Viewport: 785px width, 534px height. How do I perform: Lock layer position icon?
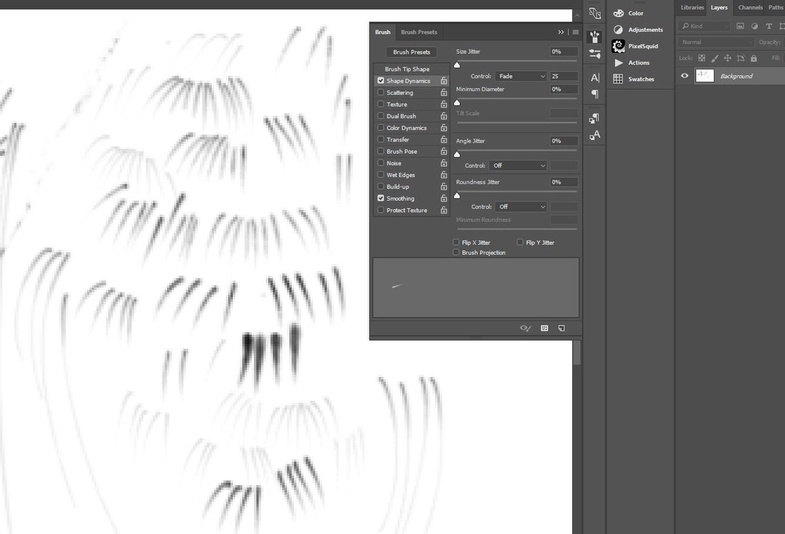[x=727, y=58]
